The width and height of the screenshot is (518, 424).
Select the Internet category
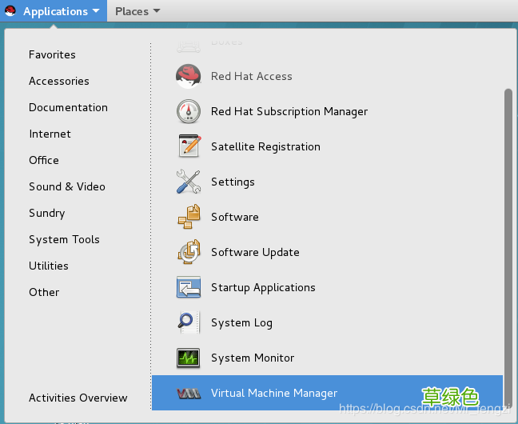click(x=50, y=134)
